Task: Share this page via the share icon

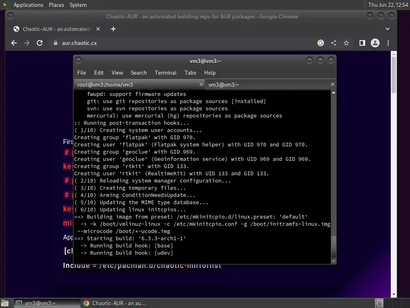Action: point(334,43)
